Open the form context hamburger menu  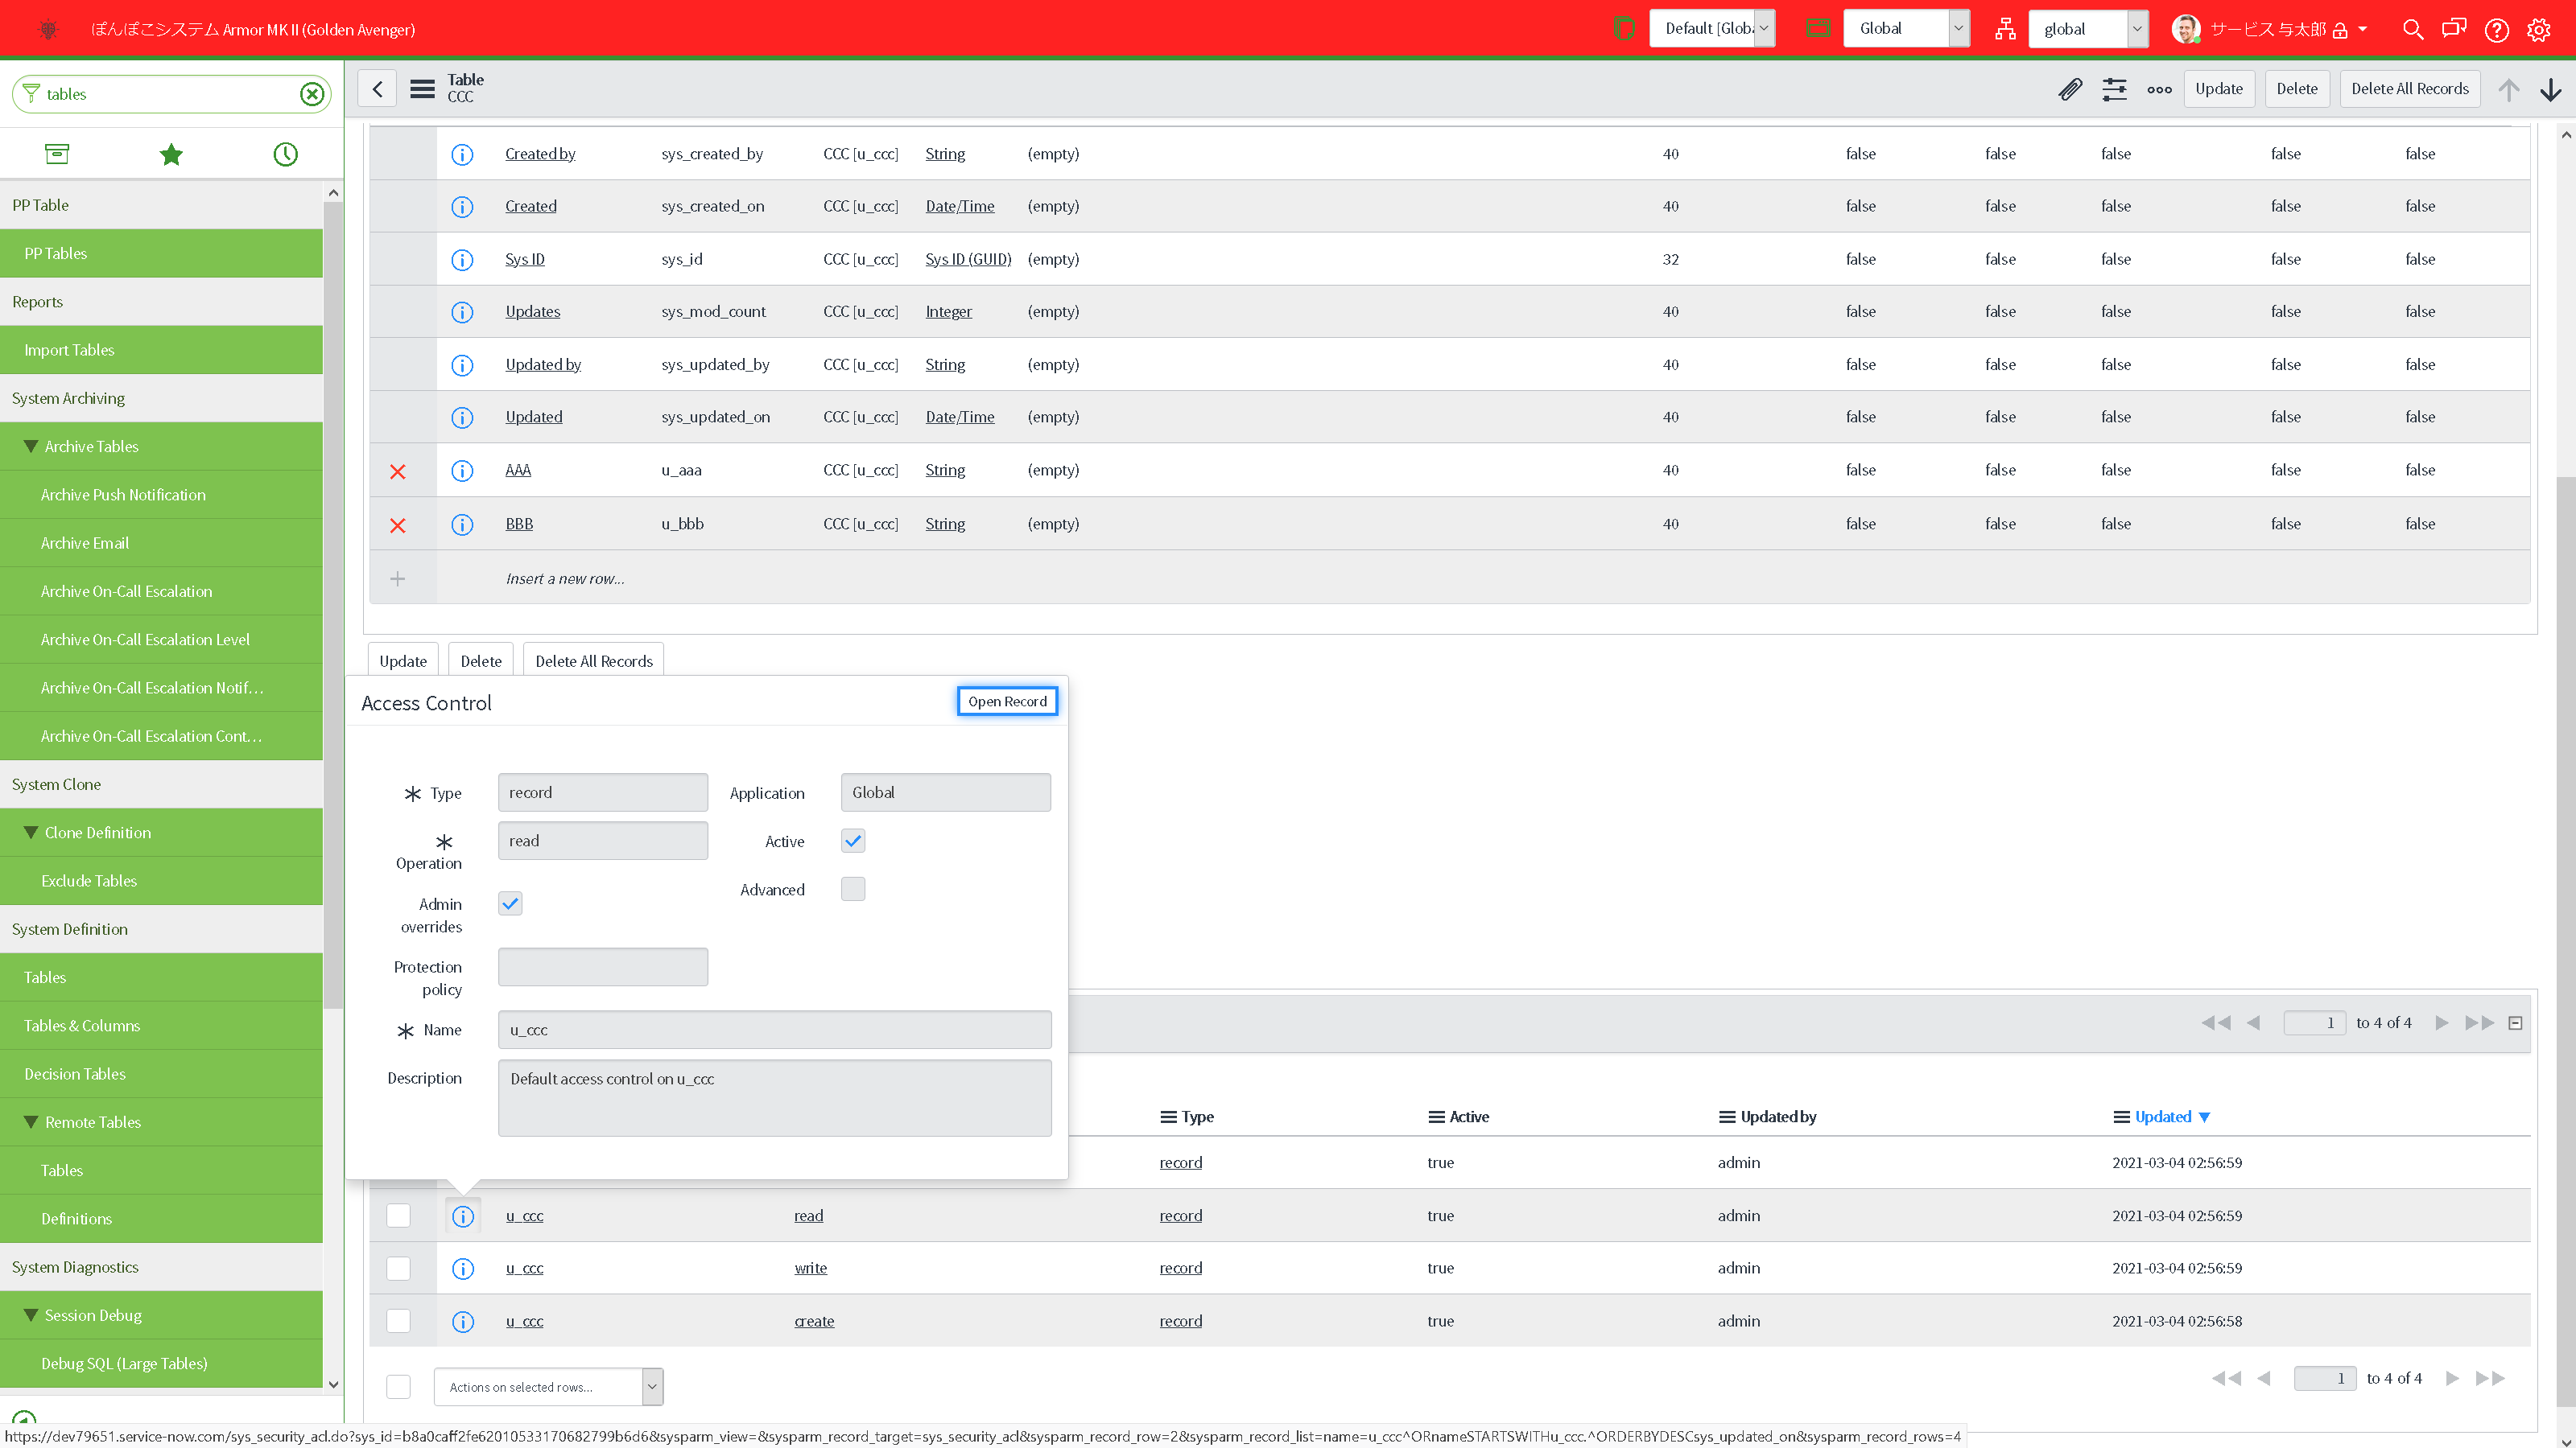[422, 89]
